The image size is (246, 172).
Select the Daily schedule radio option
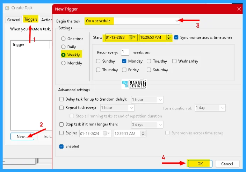[x=68, y=47]
